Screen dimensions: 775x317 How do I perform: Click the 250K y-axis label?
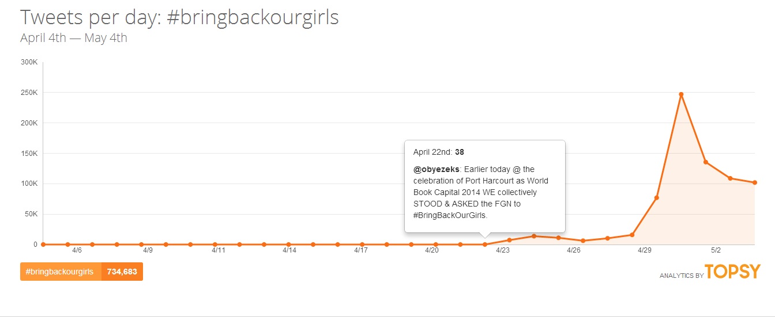tap(28, 93)
